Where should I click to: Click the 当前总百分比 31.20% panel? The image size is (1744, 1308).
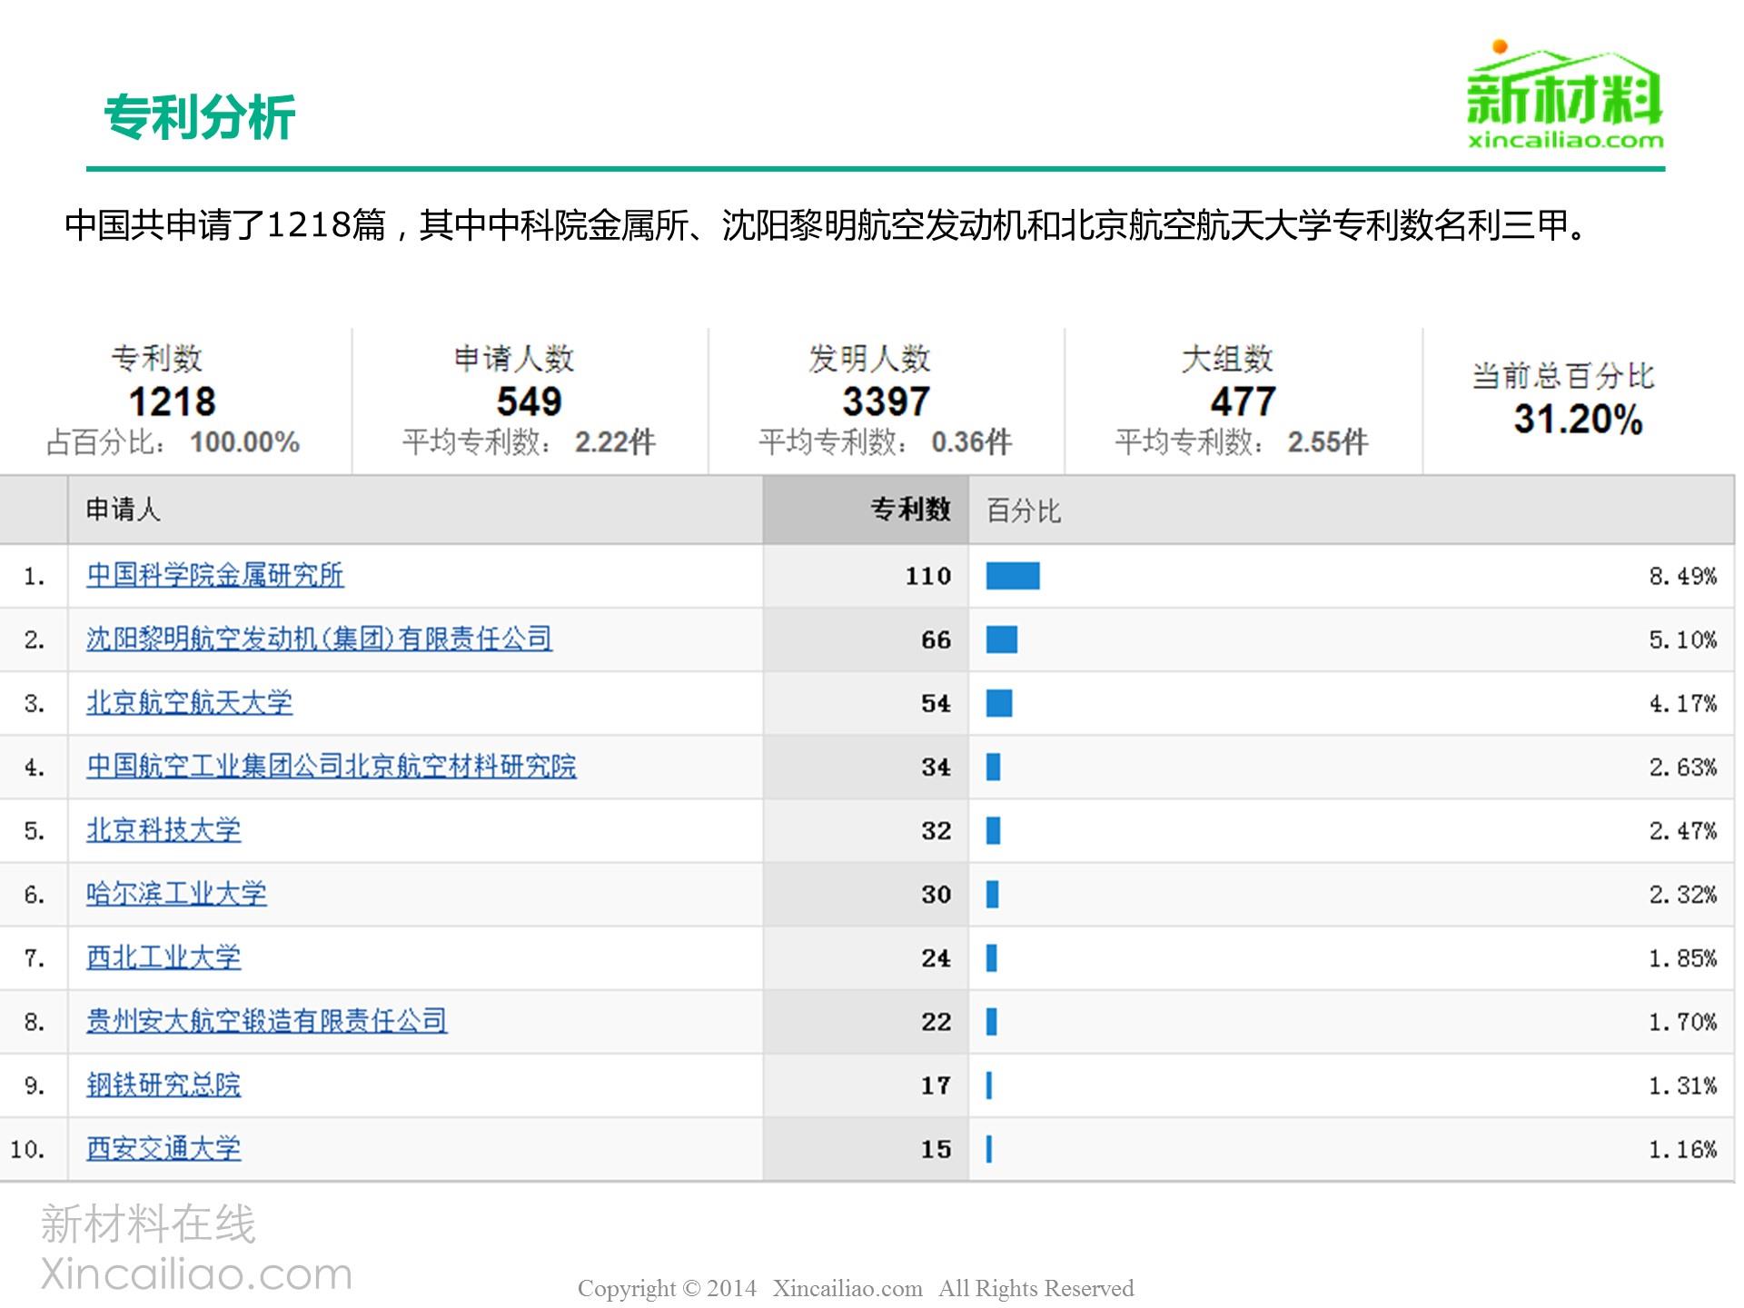click(1578, 401)
